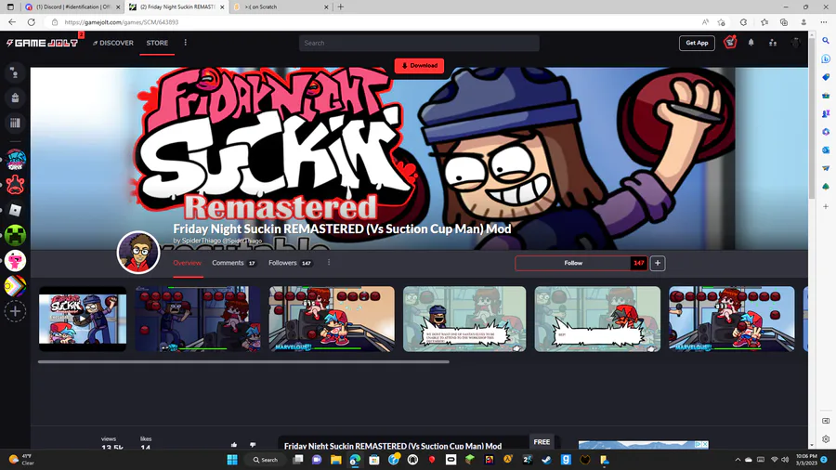
Task: Open Windows Start menu
Action: (x=232, y=460)
